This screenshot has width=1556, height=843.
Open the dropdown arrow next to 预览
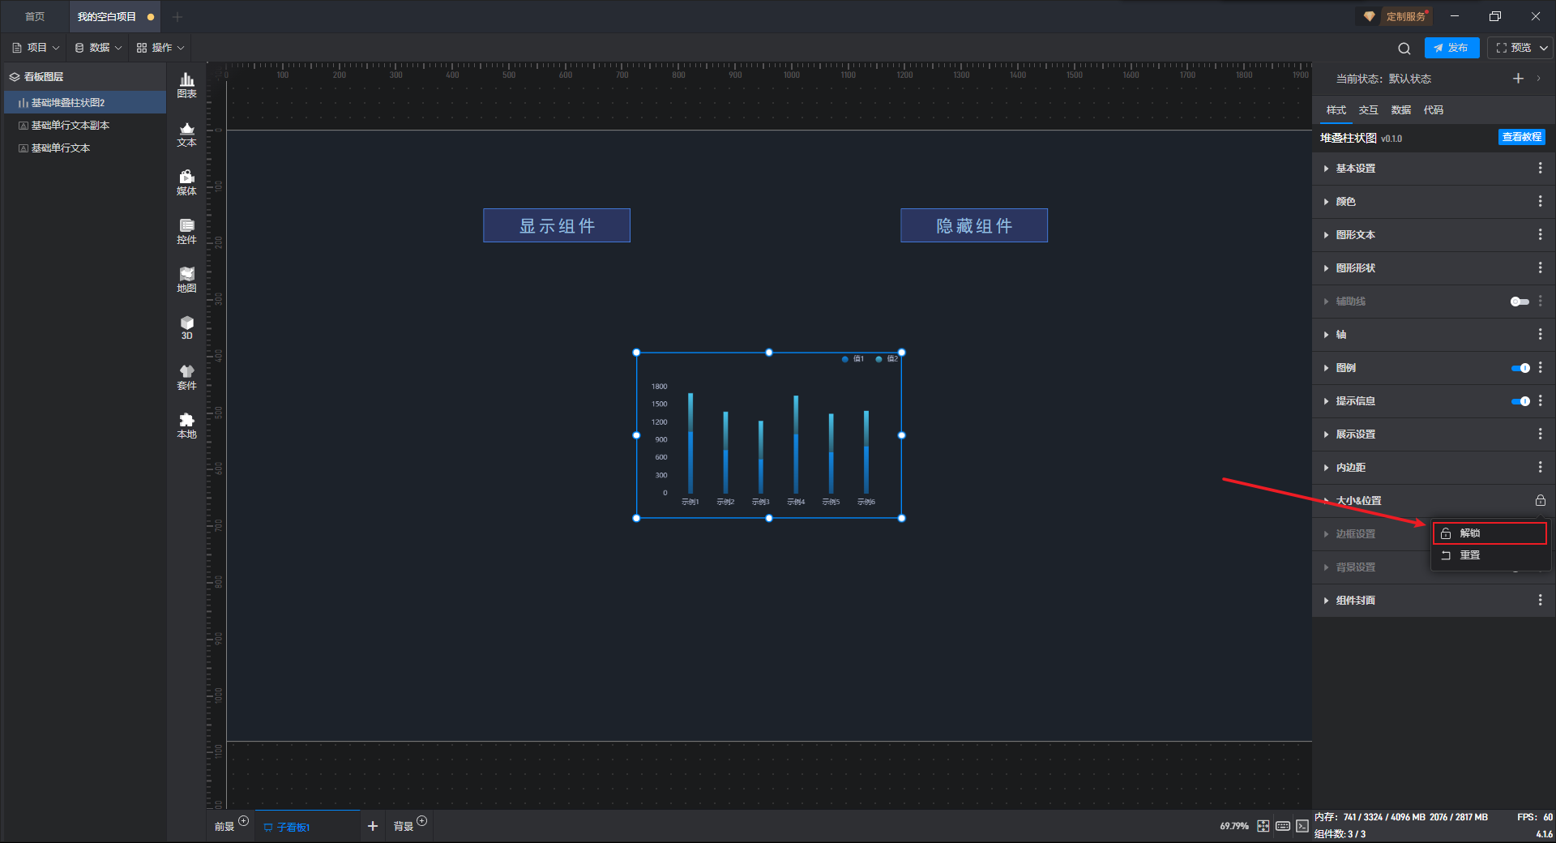click(x=1543, y=48)
